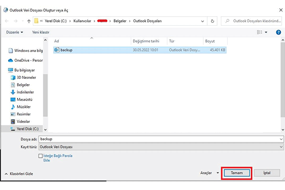The image size is (285, 190).
Task: Click the 45.401 KB size cell
Action: (218, 50)
